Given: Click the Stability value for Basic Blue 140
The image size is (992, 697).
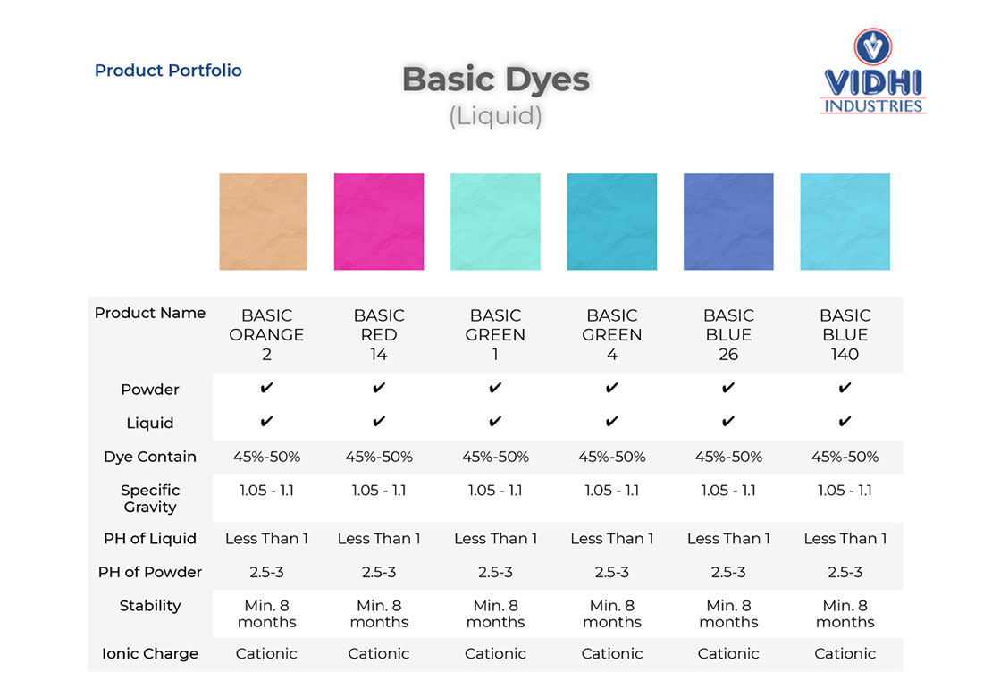Looking at the screenshot, I should (845, 614).
